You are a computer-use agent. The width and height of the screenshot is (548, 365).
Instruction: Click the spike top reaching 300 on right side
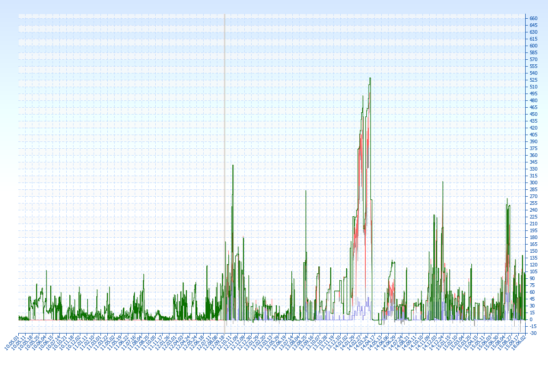(443, 182)
